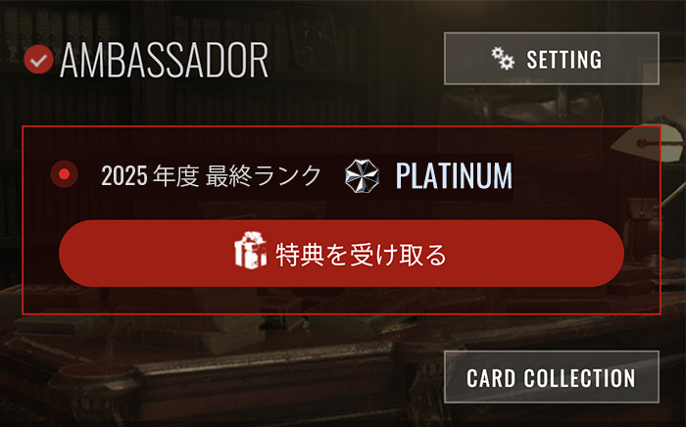This screenshot has height=427, width=686.
Task: Click the 最終ランク label
Action: pyautogui.click(x=264, y=175)
